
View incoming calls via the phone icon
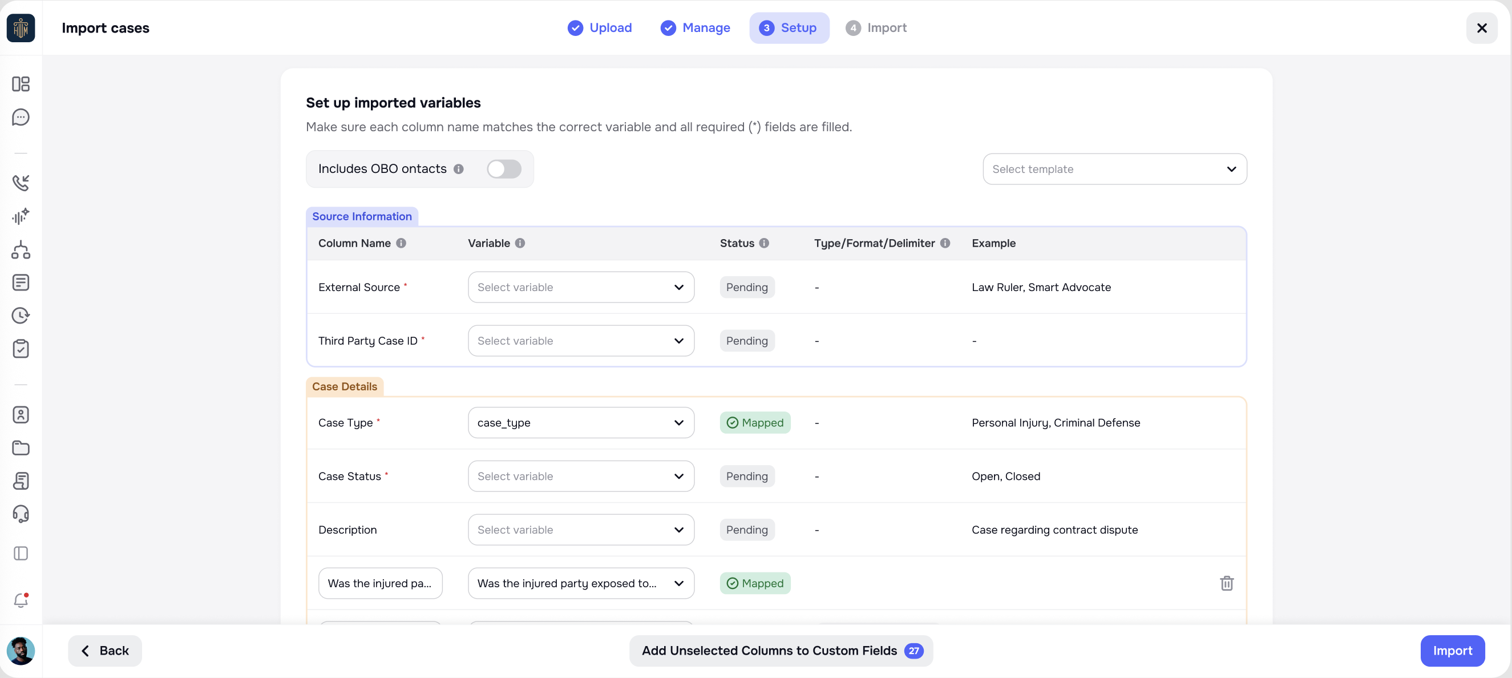(21, 183)
